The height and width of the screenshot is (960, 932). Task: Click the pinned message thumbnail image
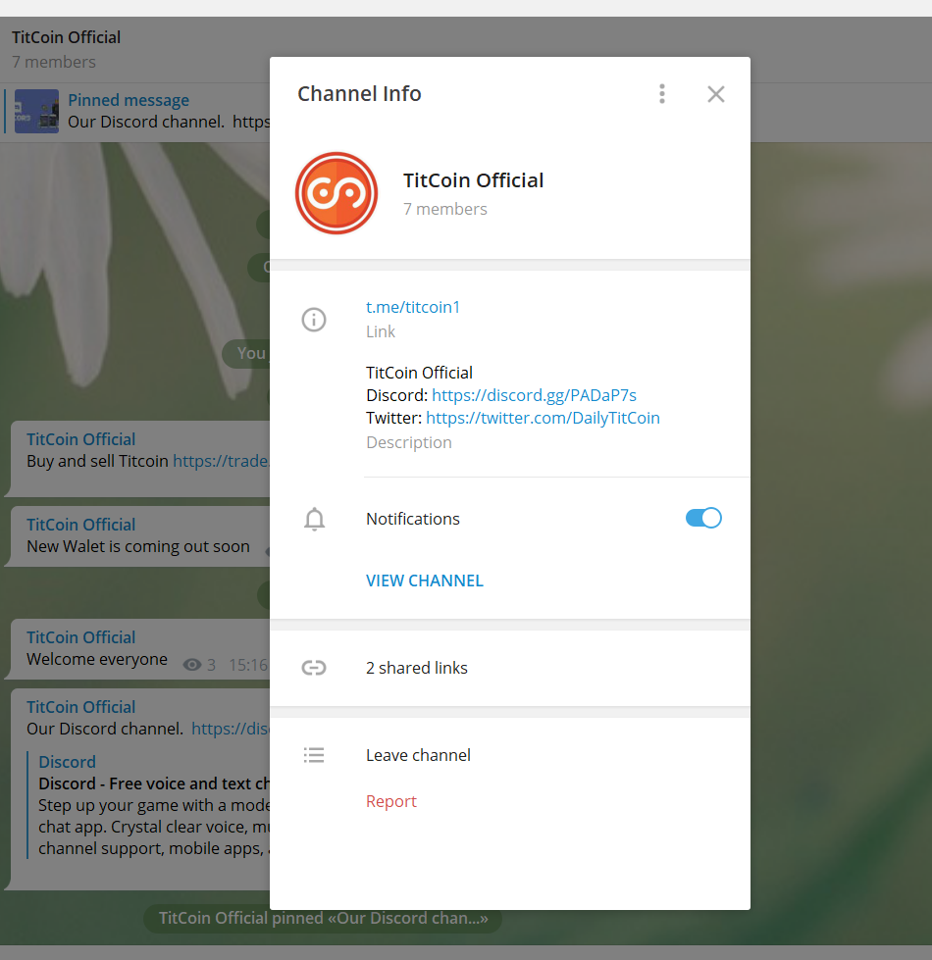tap(36, 112)
